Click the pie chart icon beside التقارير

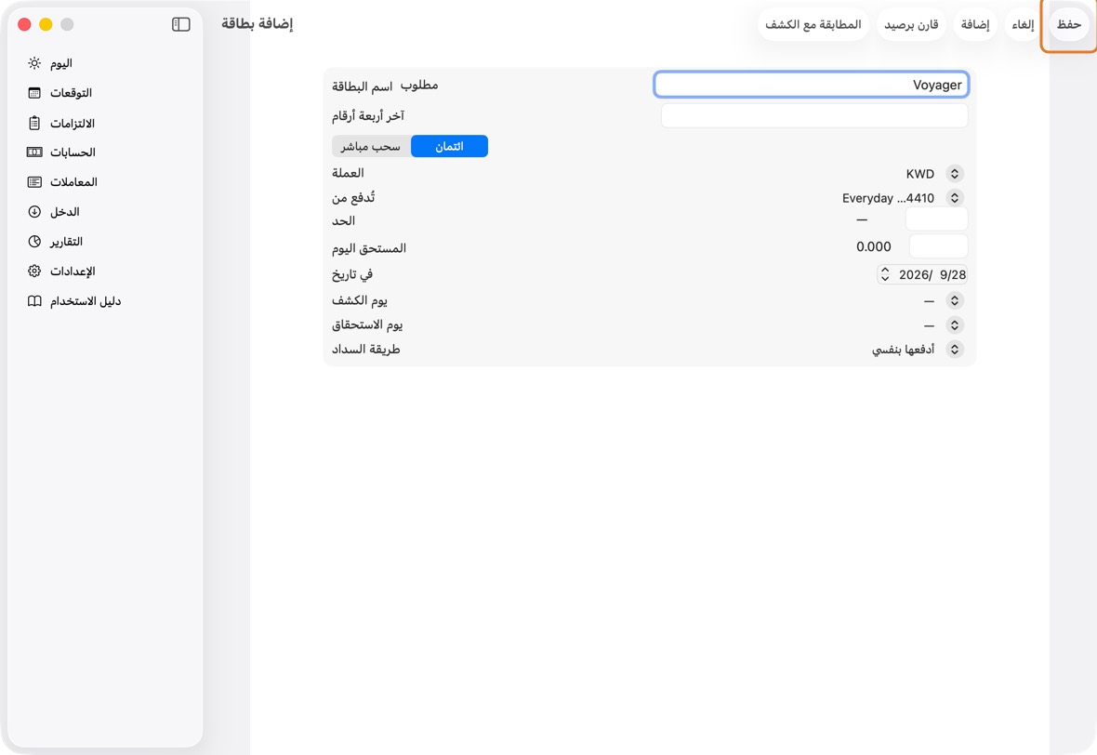click(x=34, y=242)
